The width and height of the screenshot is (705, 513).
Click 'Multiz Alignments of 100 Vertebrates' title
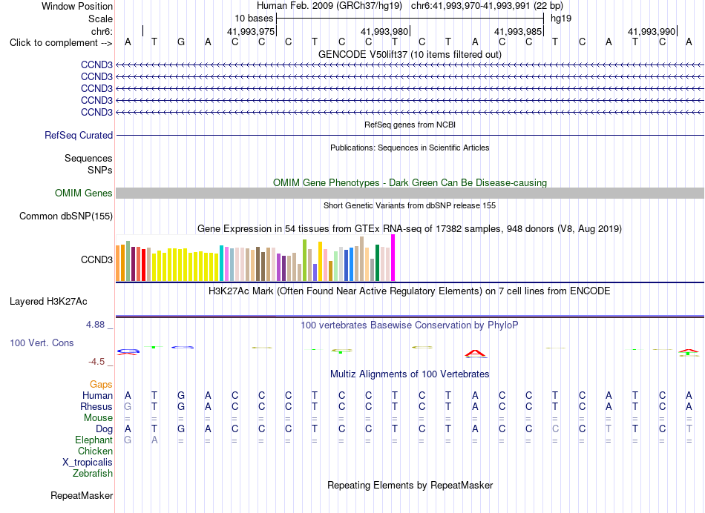point(410,374)
